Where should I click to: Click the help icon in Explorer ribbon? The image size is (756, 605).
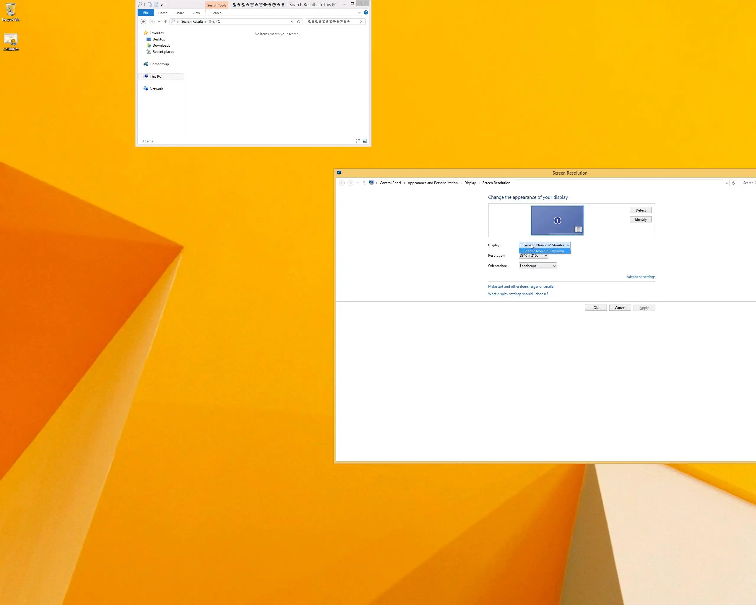(366, 13)
